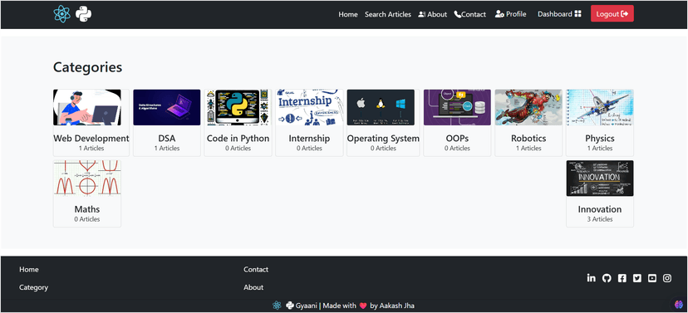Image resolution: width=688 pixels, height=313 pixels.
Task: Click the brain icon at bottom-right corner
Action: [x=679, y=304]
